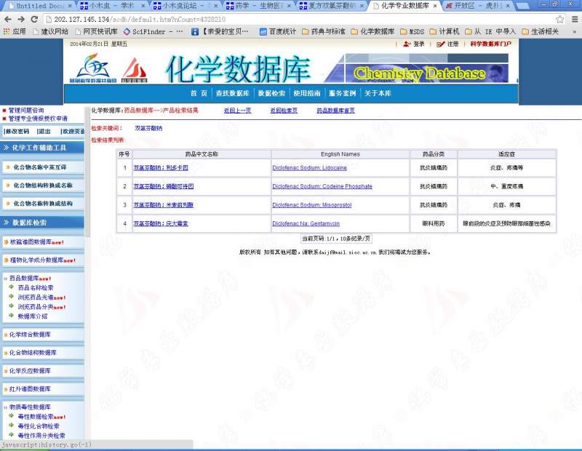Switch to the 药学 - 生物医 tab

pos(259,6)
